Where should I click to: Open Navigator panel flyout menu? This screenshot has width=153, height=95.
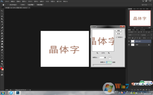click(x=152, y=9)
